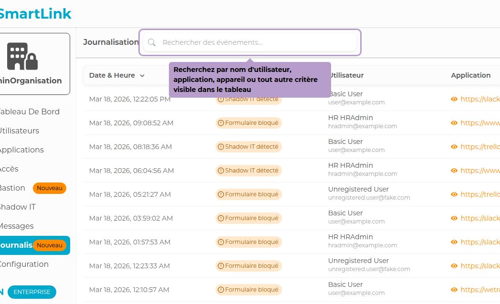
Task: Select Shadow IT in the sidebar
Action: (18, 207)
